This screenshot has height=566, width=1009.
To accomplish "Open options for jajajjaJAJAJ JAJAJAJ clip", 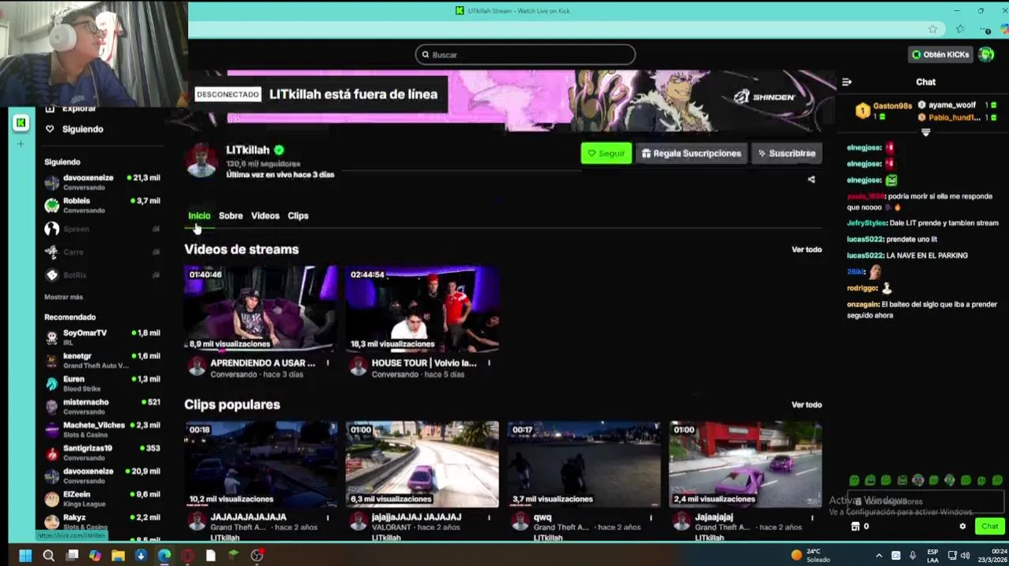I will click(489, 518).
